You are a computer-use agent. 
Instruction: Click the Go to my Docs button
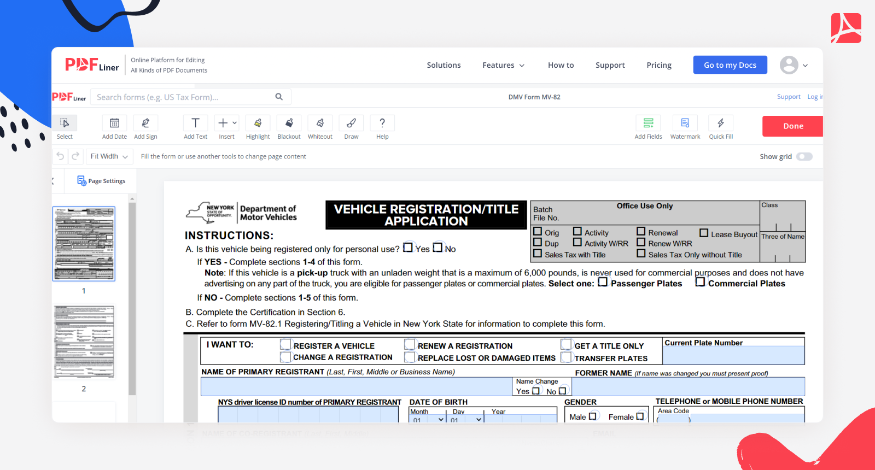(x=730, y=65)
